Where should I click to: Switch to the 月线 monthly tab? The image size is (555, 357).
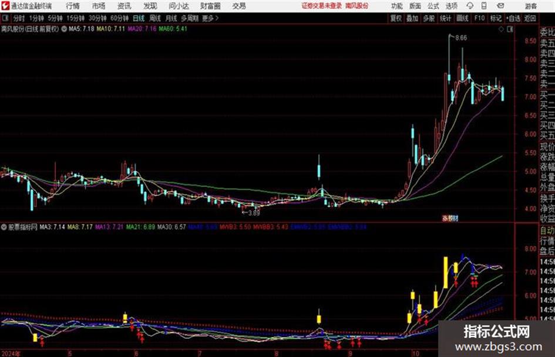coord(171,18)
